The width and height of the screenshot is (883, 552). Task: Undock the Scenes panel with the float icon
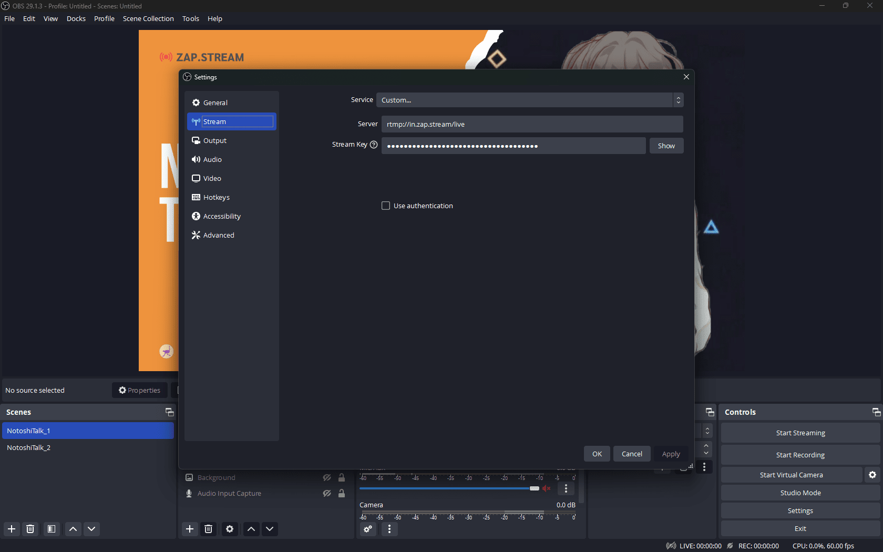pyautogui.click(x=169, y=412)
